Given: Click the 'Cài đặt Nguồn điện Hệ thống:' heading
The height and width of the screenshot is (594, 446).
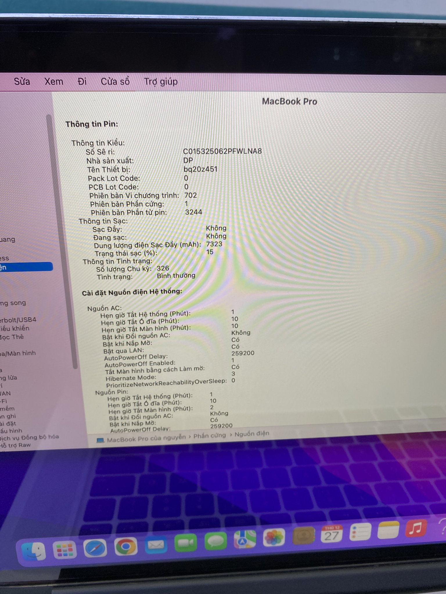Looking at the screenshot, I should point(132,292).
